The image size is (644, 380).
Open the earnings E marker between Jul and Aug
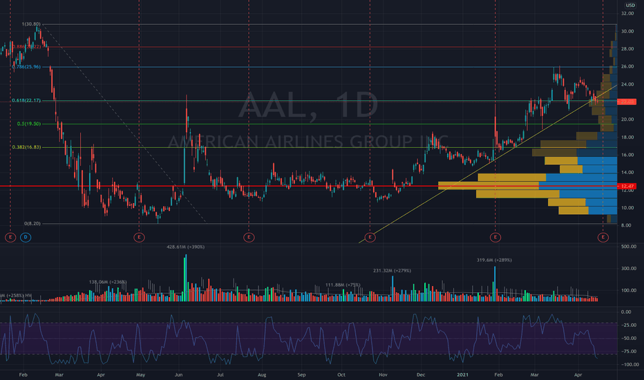[249, 237]
